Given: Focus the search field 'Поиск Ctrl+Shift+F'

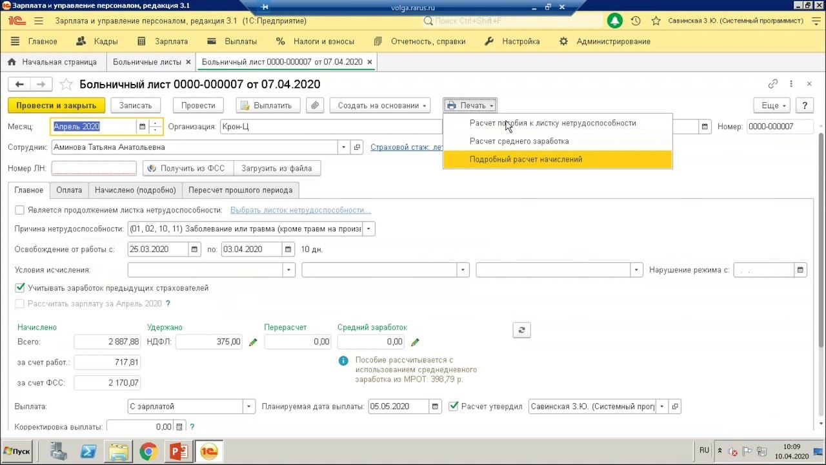Looking at the screenshot, I should coord(512,21).
